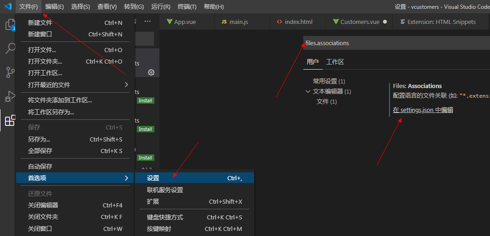This screenshot has height=236, width=490.
Task: Choose 将文件夹添加到工作区... entry
Action: coord(75,100)
